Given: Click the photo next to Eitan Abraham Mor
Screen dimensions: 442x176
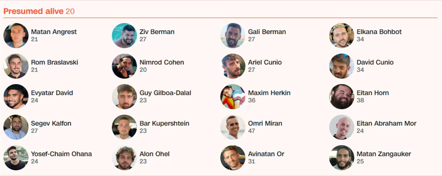Looking at the screenshot, I should click(x=341, y=127).
